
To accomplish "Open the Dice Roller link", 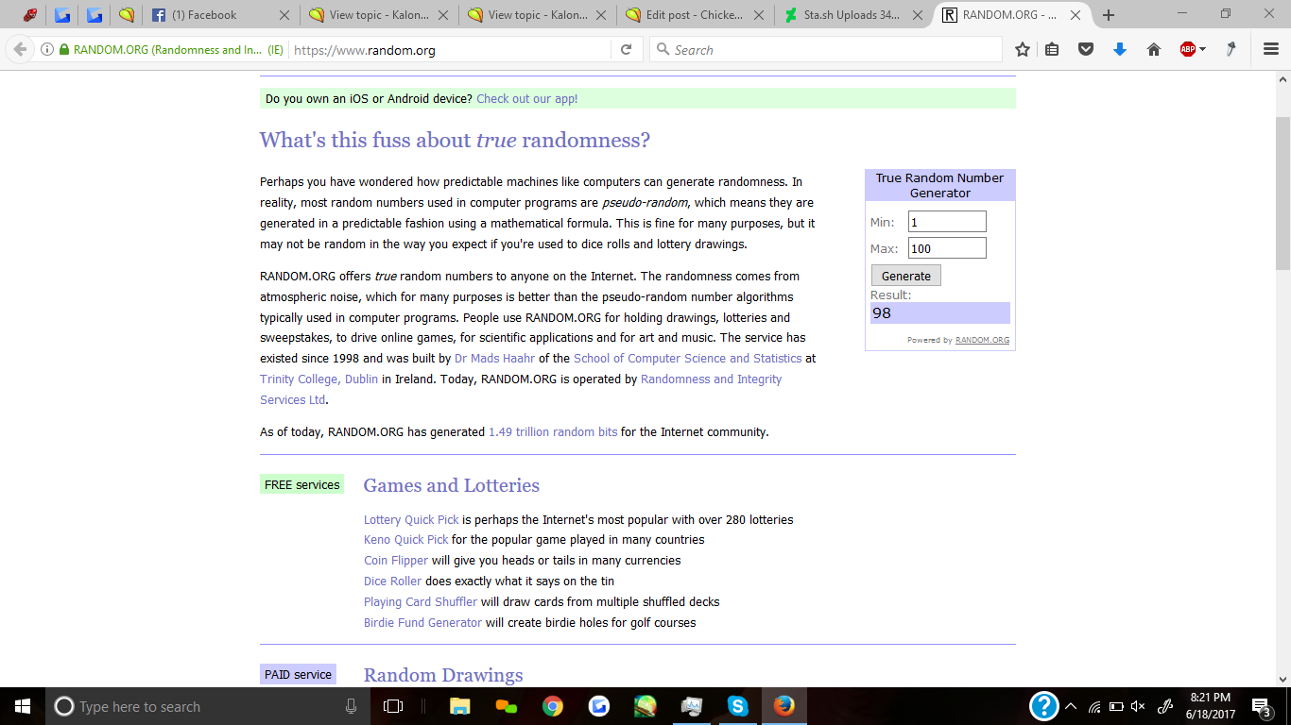I will click(392, 582).
